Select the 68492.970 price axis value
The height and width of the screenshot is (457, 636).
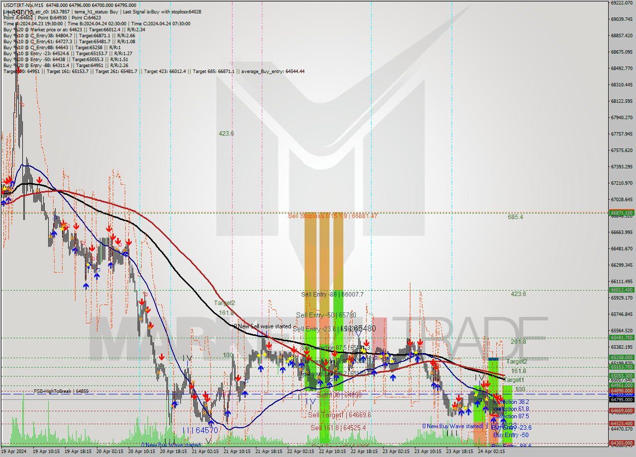click(622, 68)
